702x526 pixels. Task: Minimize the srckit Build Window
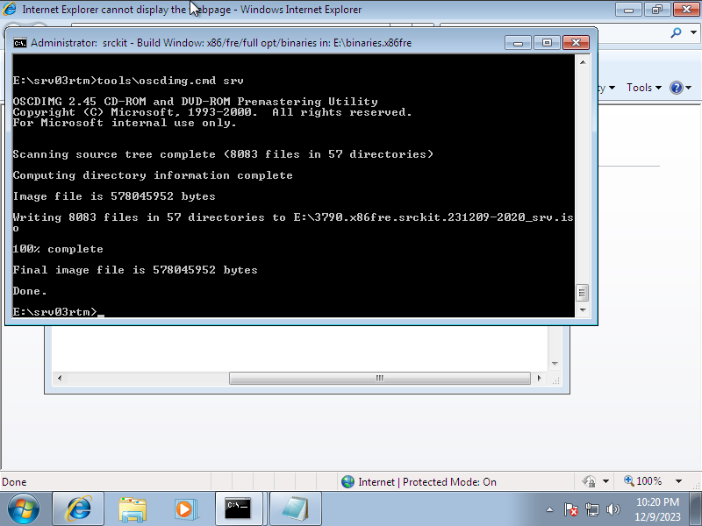[x=518, y=43]
